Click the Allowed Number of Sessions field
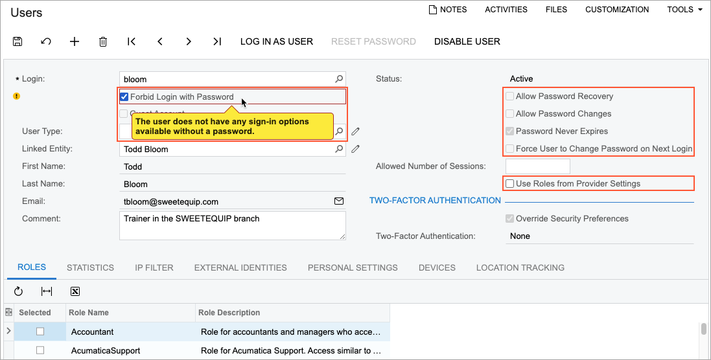 [x=537, y=166]
